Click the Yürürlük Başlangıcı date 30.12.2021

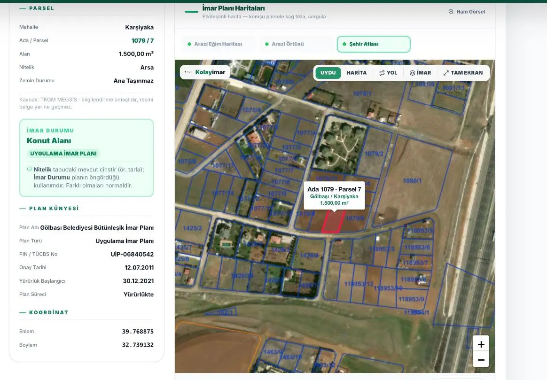pos(138,281)
